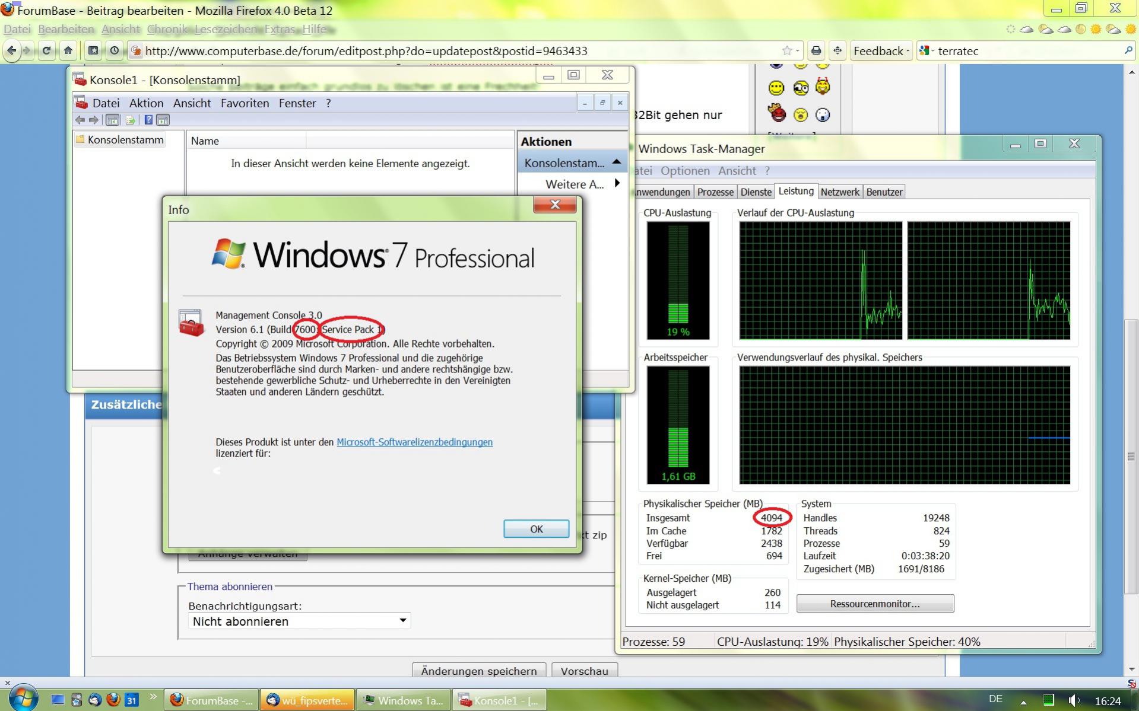This screenshot has width=1139, height=711.
Task: Expand quick launch overflow chevron
Action: click(153, 696)
